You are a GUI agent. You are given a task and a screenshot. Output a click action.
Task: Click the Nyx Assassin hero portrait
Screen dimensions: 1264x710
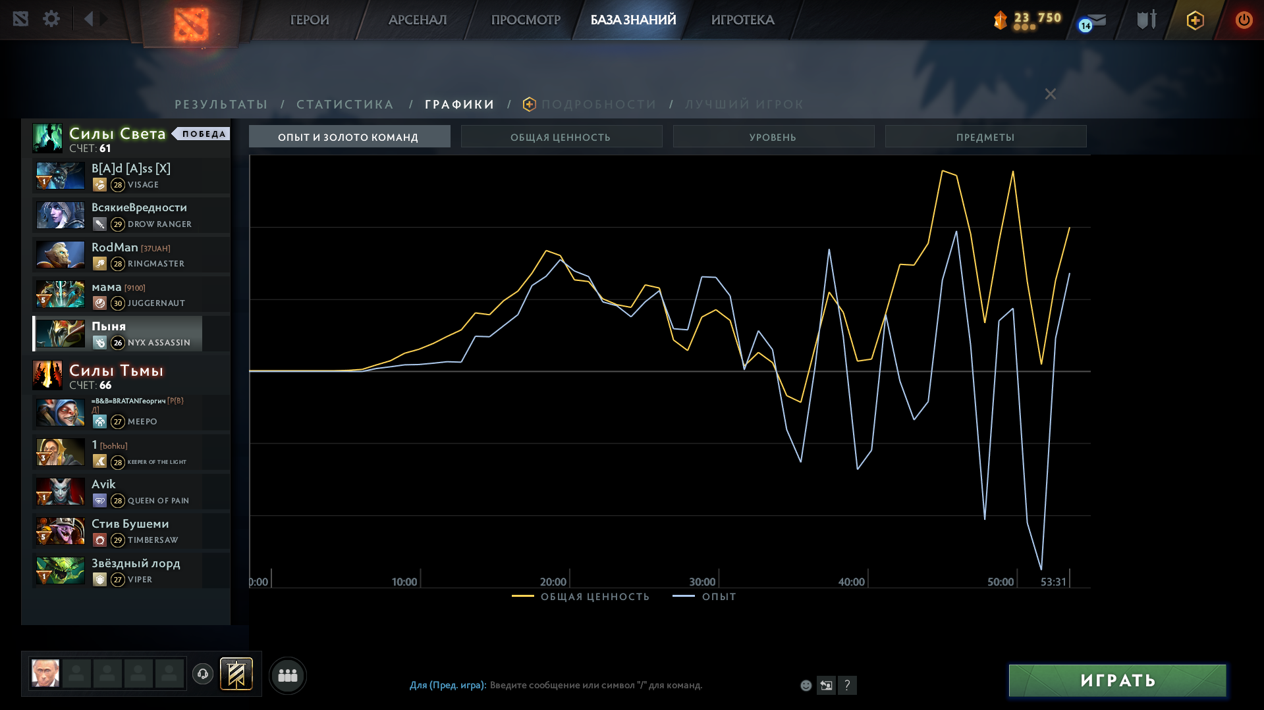tap(60, 334)
